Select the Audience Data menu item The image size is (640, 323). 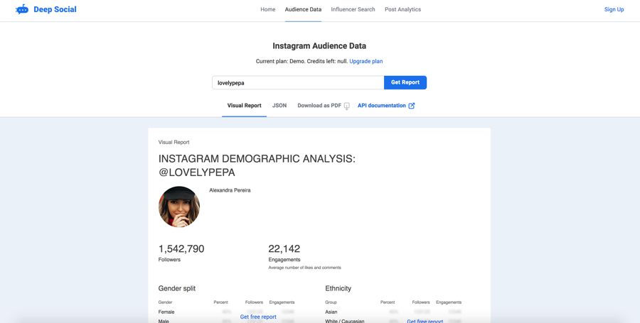point(303,9)
